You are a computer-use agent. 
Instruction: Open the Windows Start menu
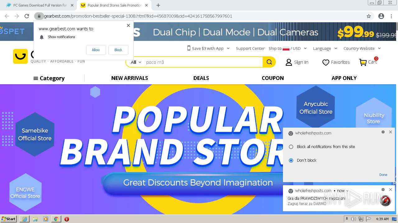8,219
